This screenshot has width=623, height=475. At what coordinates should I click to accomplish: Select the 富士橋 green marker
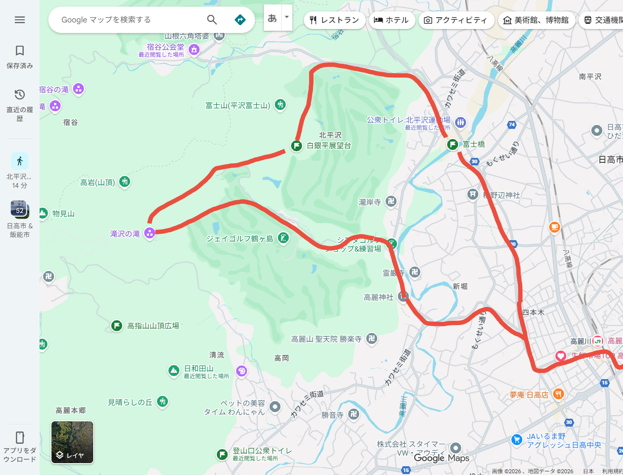click(452, 144)
